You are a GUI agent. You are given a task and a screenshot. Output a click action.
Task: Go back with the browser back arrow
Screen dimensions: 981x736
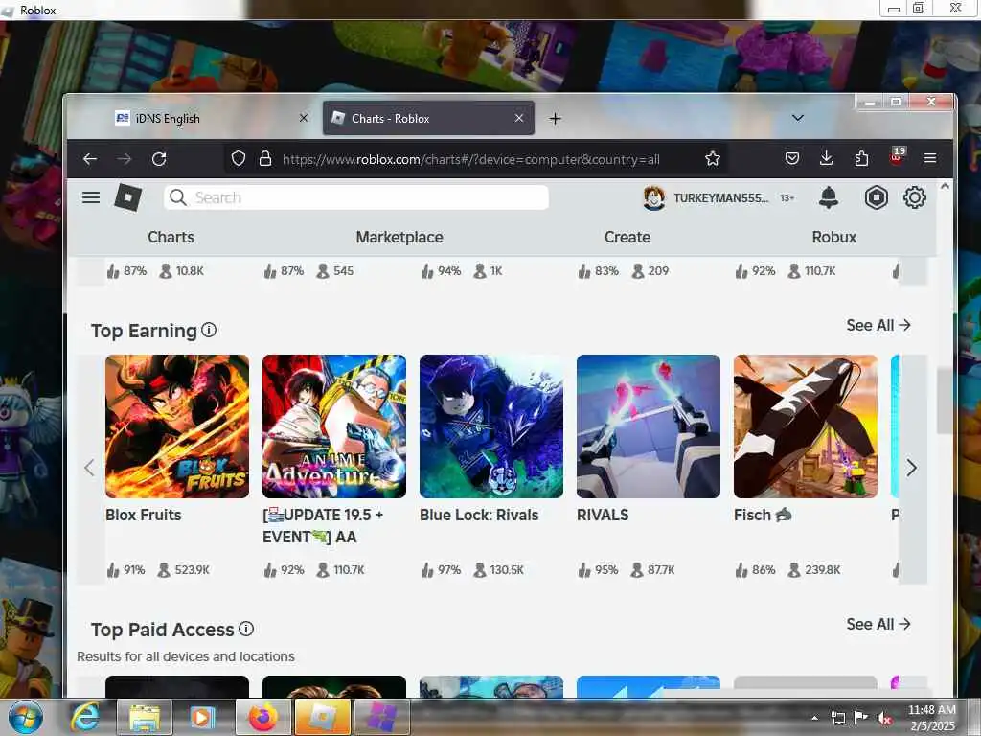(90, 159)
